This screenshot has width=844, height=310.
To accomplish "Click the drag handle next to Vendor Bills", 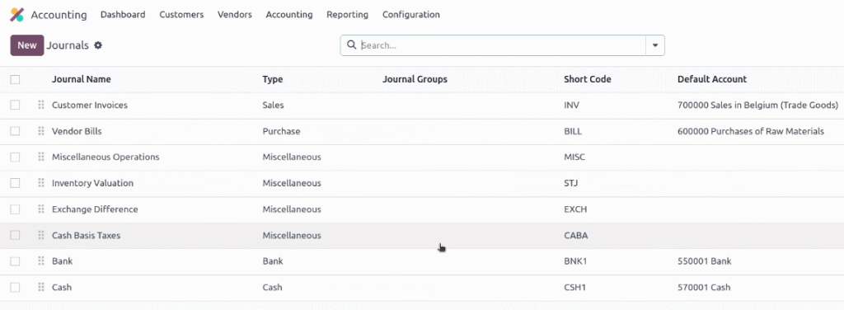I will (x=41, y=131).
